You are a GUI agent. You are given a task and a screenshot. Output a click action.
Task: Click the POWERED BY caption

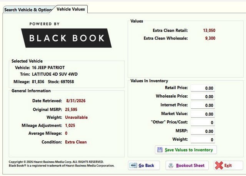(45, 24)
